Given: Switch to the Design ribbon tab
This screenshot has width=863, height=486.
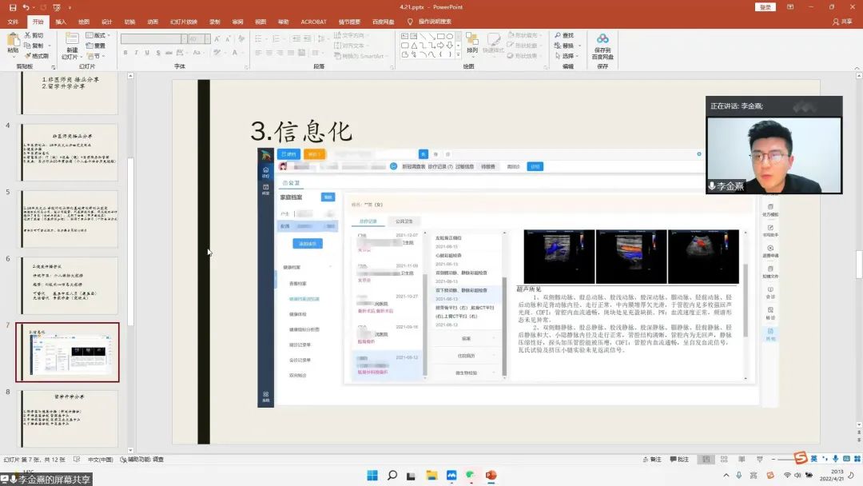Looking at the screenshot, I should [x=106, y=22].
